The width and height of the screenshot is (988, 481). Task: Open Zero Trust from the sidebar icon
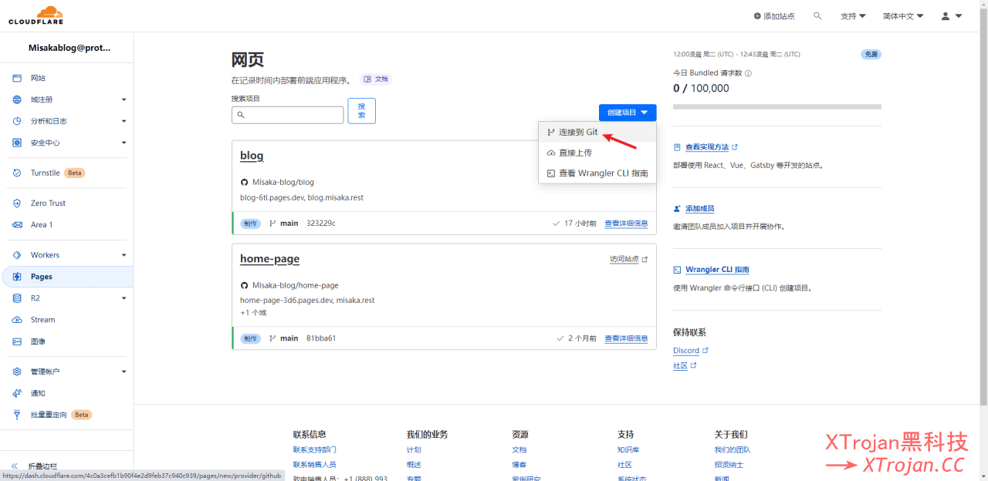pos(16,203)
